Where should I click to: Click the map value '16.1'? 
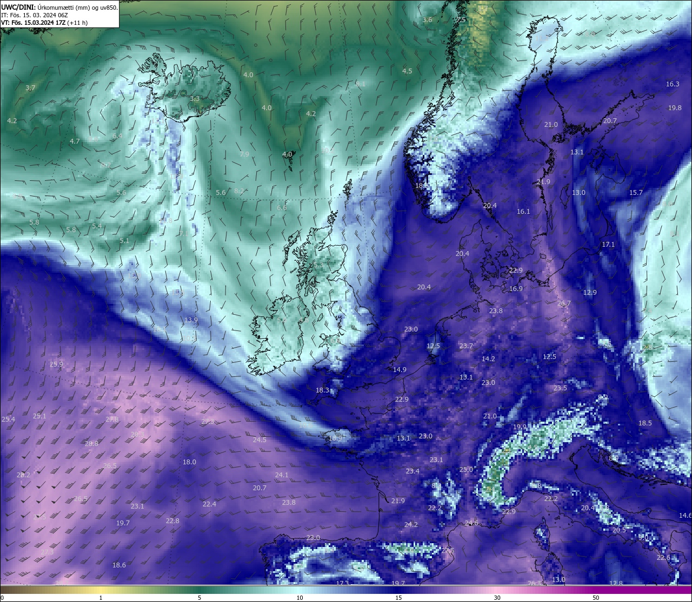523,212
